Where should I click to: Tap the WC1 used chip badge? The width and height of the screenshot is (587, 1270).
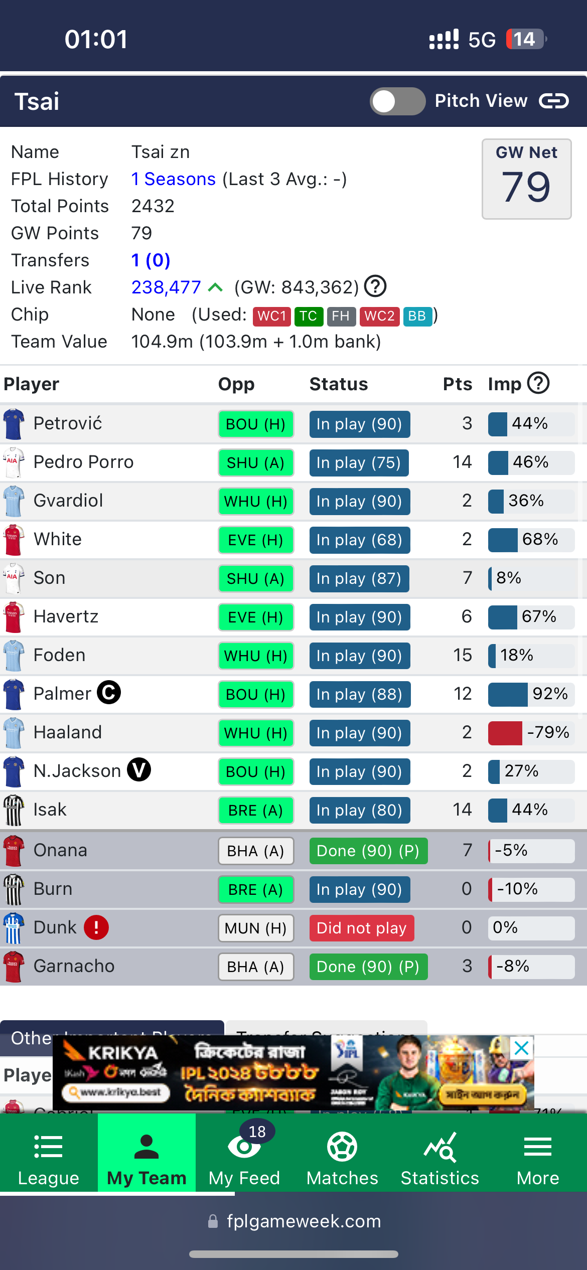(x=272, y=316)
